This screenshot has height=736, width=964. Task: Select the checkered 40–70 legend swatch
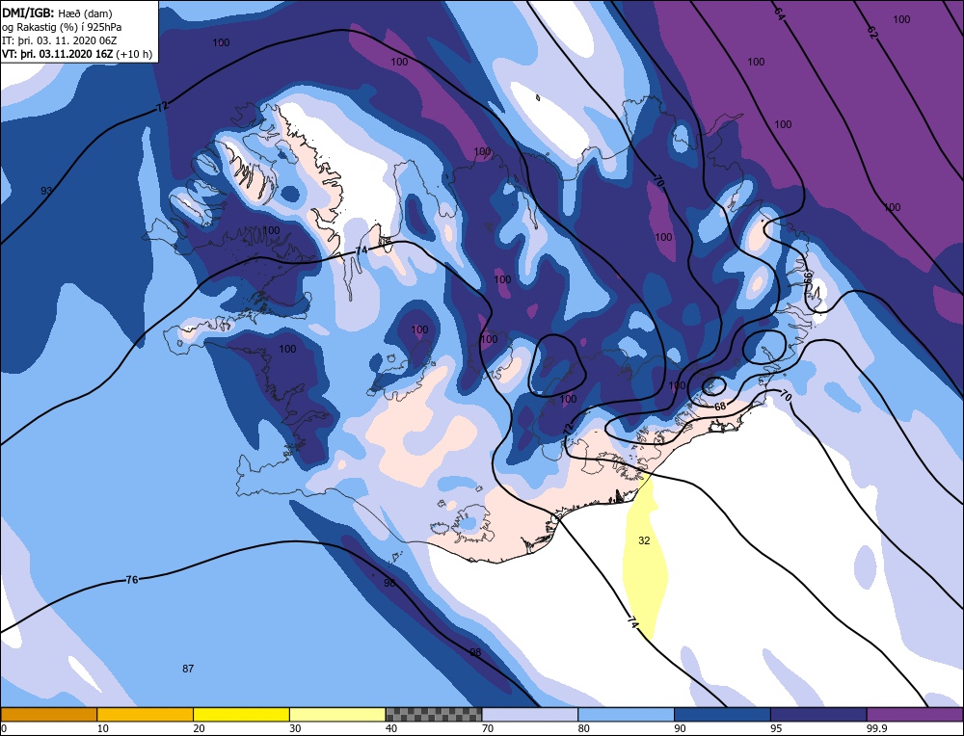pyautogui.click(x=434, y=715)
